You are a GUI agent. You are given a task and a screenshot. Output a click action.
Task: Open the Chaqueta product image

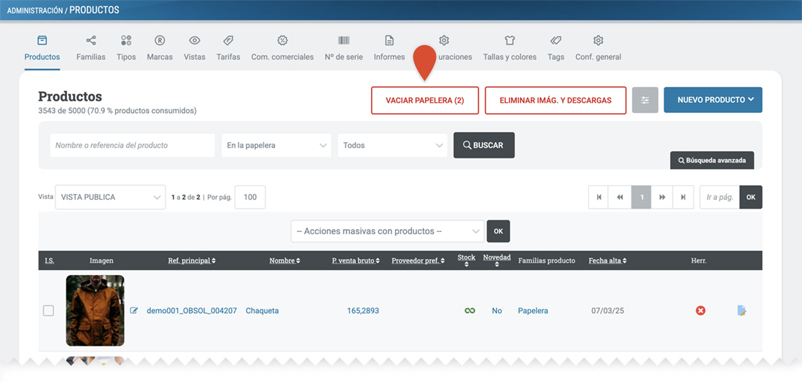[x=95, y=311]
